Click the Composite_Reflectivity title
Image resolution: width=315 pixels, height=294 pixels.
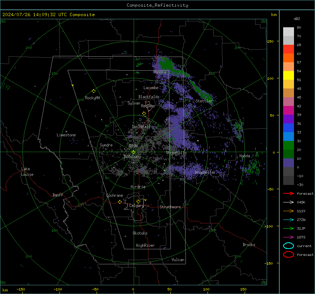tap(157, 5)
